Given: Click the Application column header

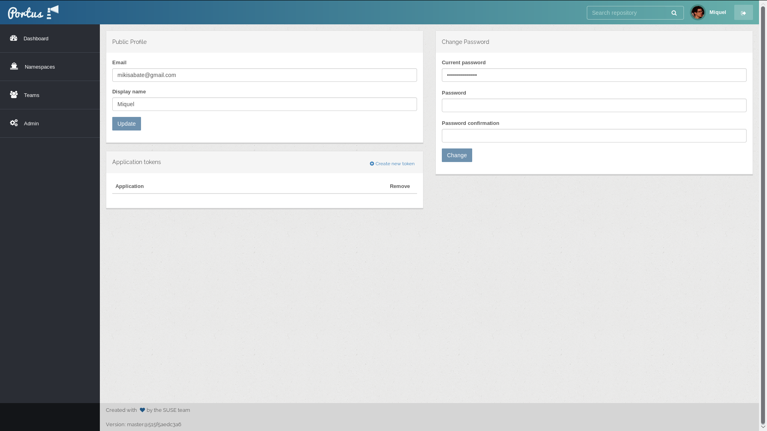Looking at the screenshot, I should [x=129, y=186].
